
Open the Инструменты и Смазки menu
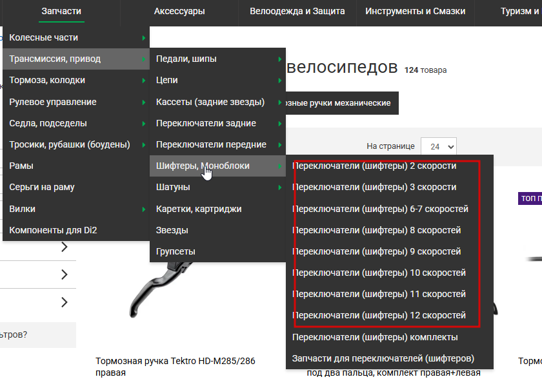pyautogui.click(x=415, y=12)
